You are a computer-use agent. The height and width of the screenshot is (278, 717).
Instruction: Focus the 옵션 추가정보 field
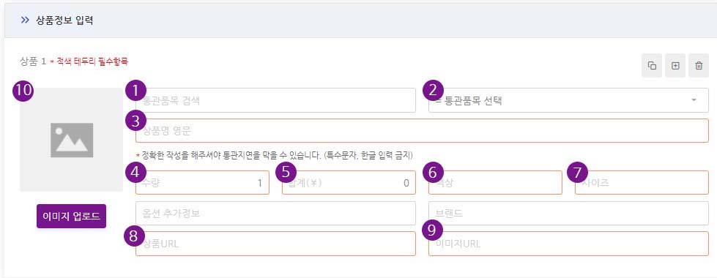(x=275, y=213)
